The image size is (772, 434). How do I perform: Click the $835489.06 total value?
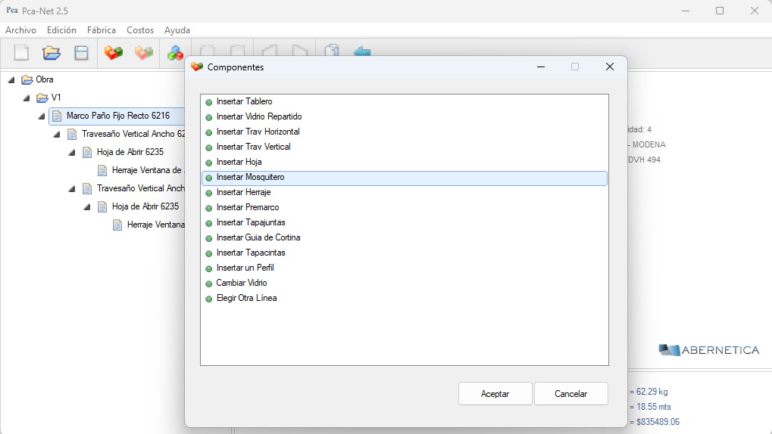[x=658, y=422]
